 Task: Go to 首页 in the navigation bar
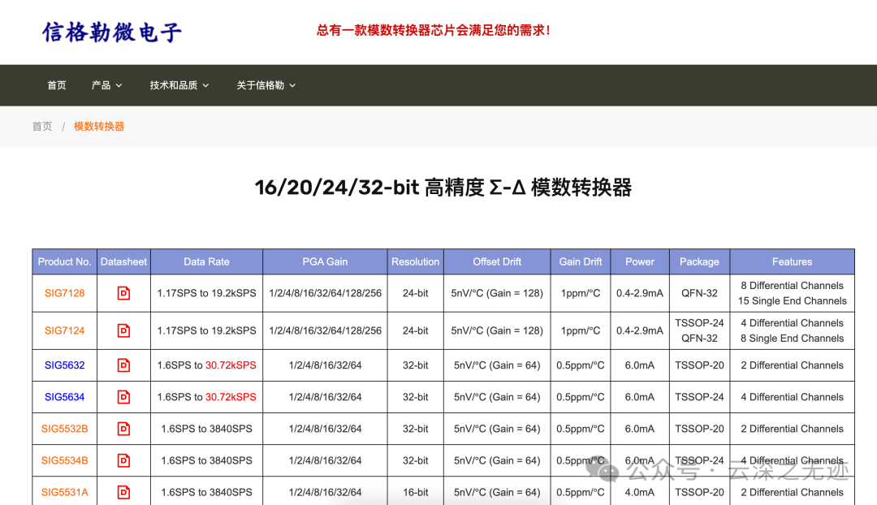57,85
